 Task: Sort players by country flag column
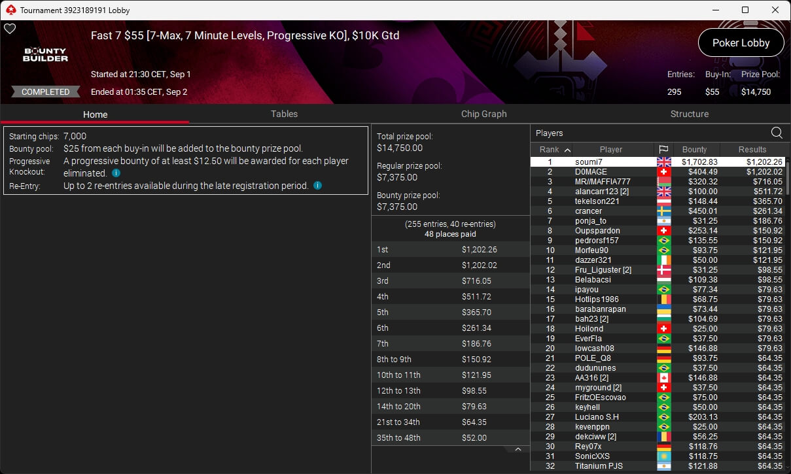coord(663,149)
